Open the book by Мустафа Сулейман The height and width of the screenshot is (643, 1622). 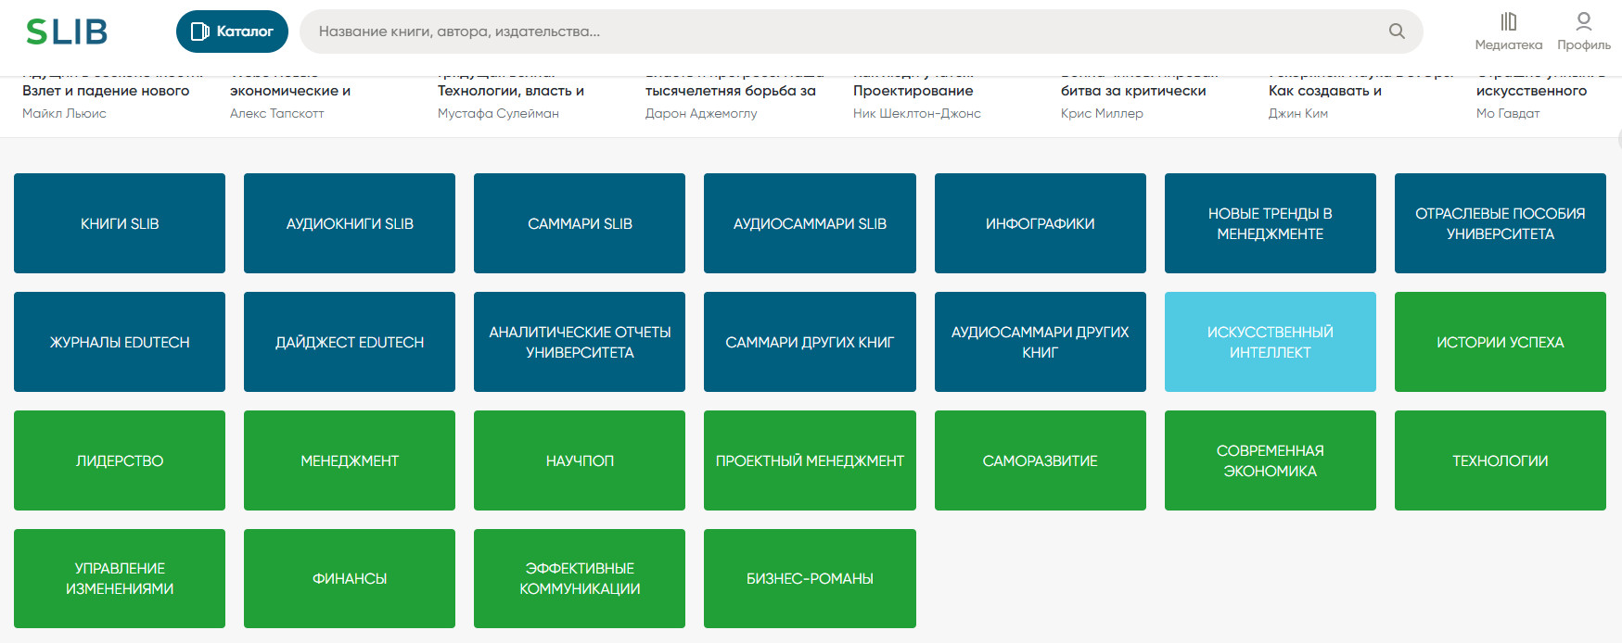[510, 92]
